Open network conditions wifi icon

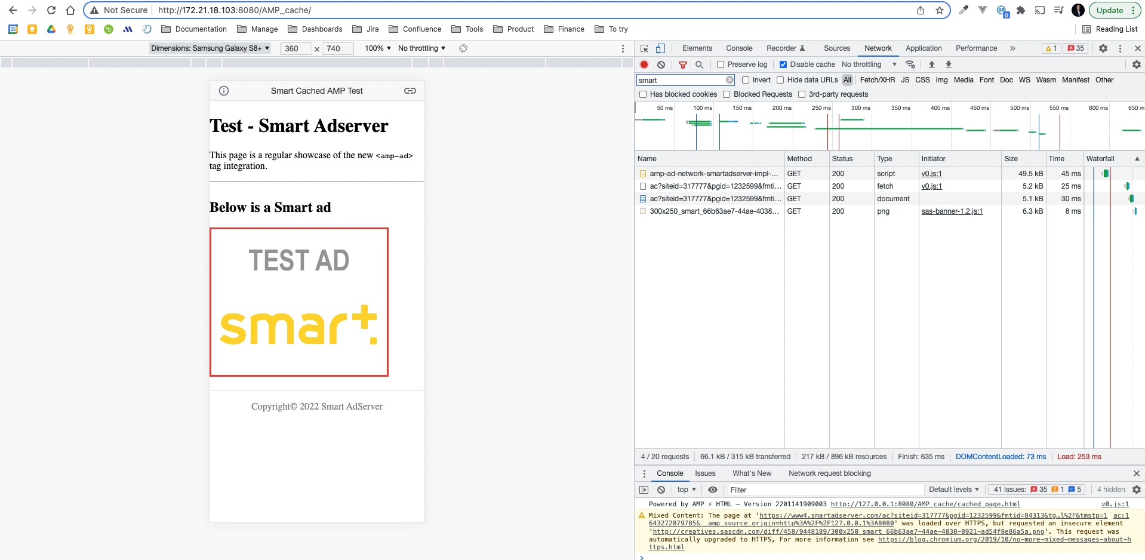point(910,64)
